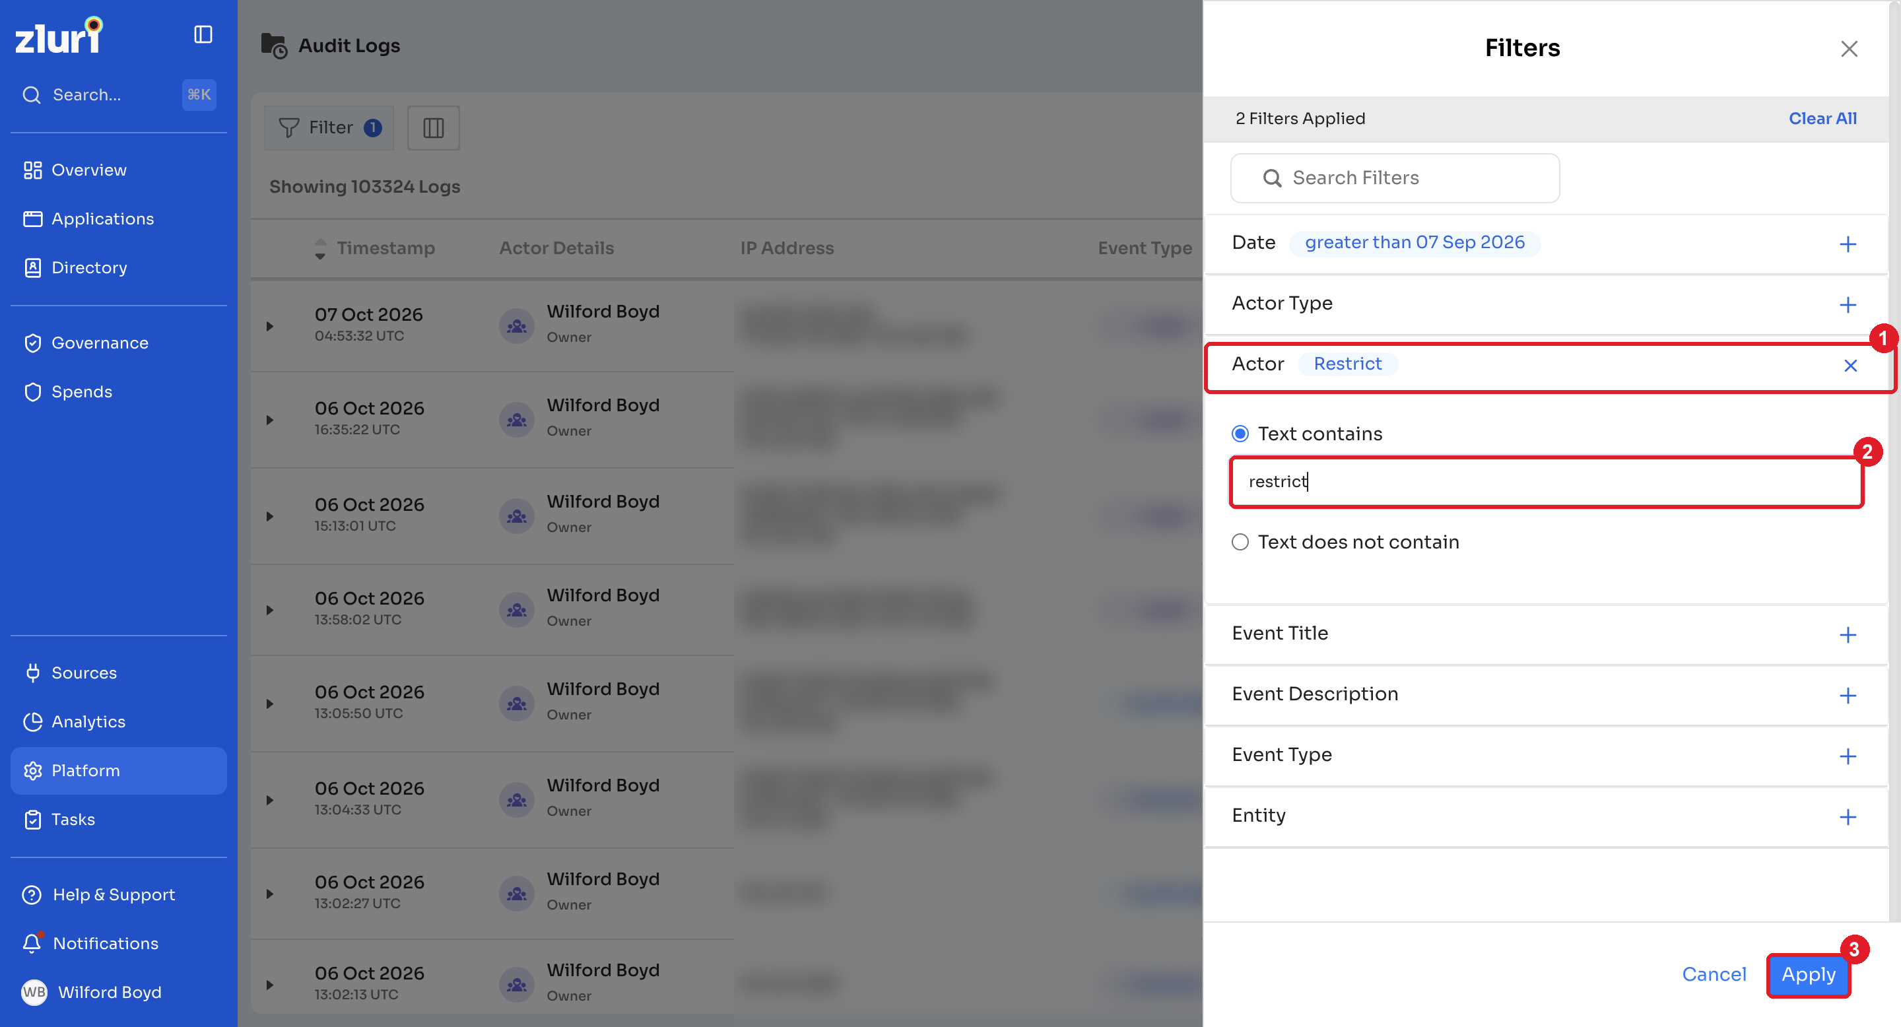The width and height of the screenshot is (1901, 1027).
Task: Click the Audit Logs folder icon
Action: click(274, 46)
